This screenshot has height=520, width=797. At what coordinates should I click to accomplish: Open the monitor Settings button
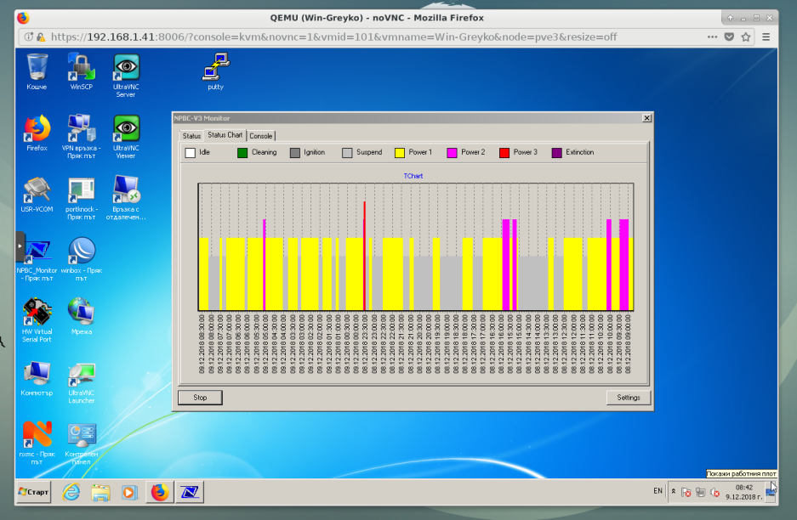pos(629,398)
